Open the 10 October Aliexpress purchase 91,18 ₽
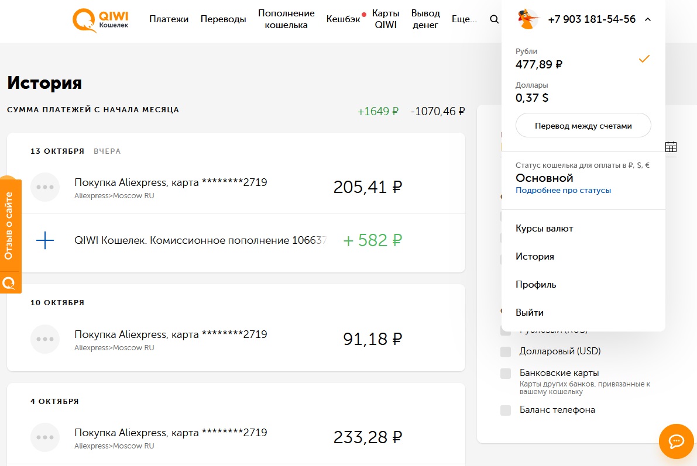The height and width of the screenshot is (466, 697). pos(236,339)
